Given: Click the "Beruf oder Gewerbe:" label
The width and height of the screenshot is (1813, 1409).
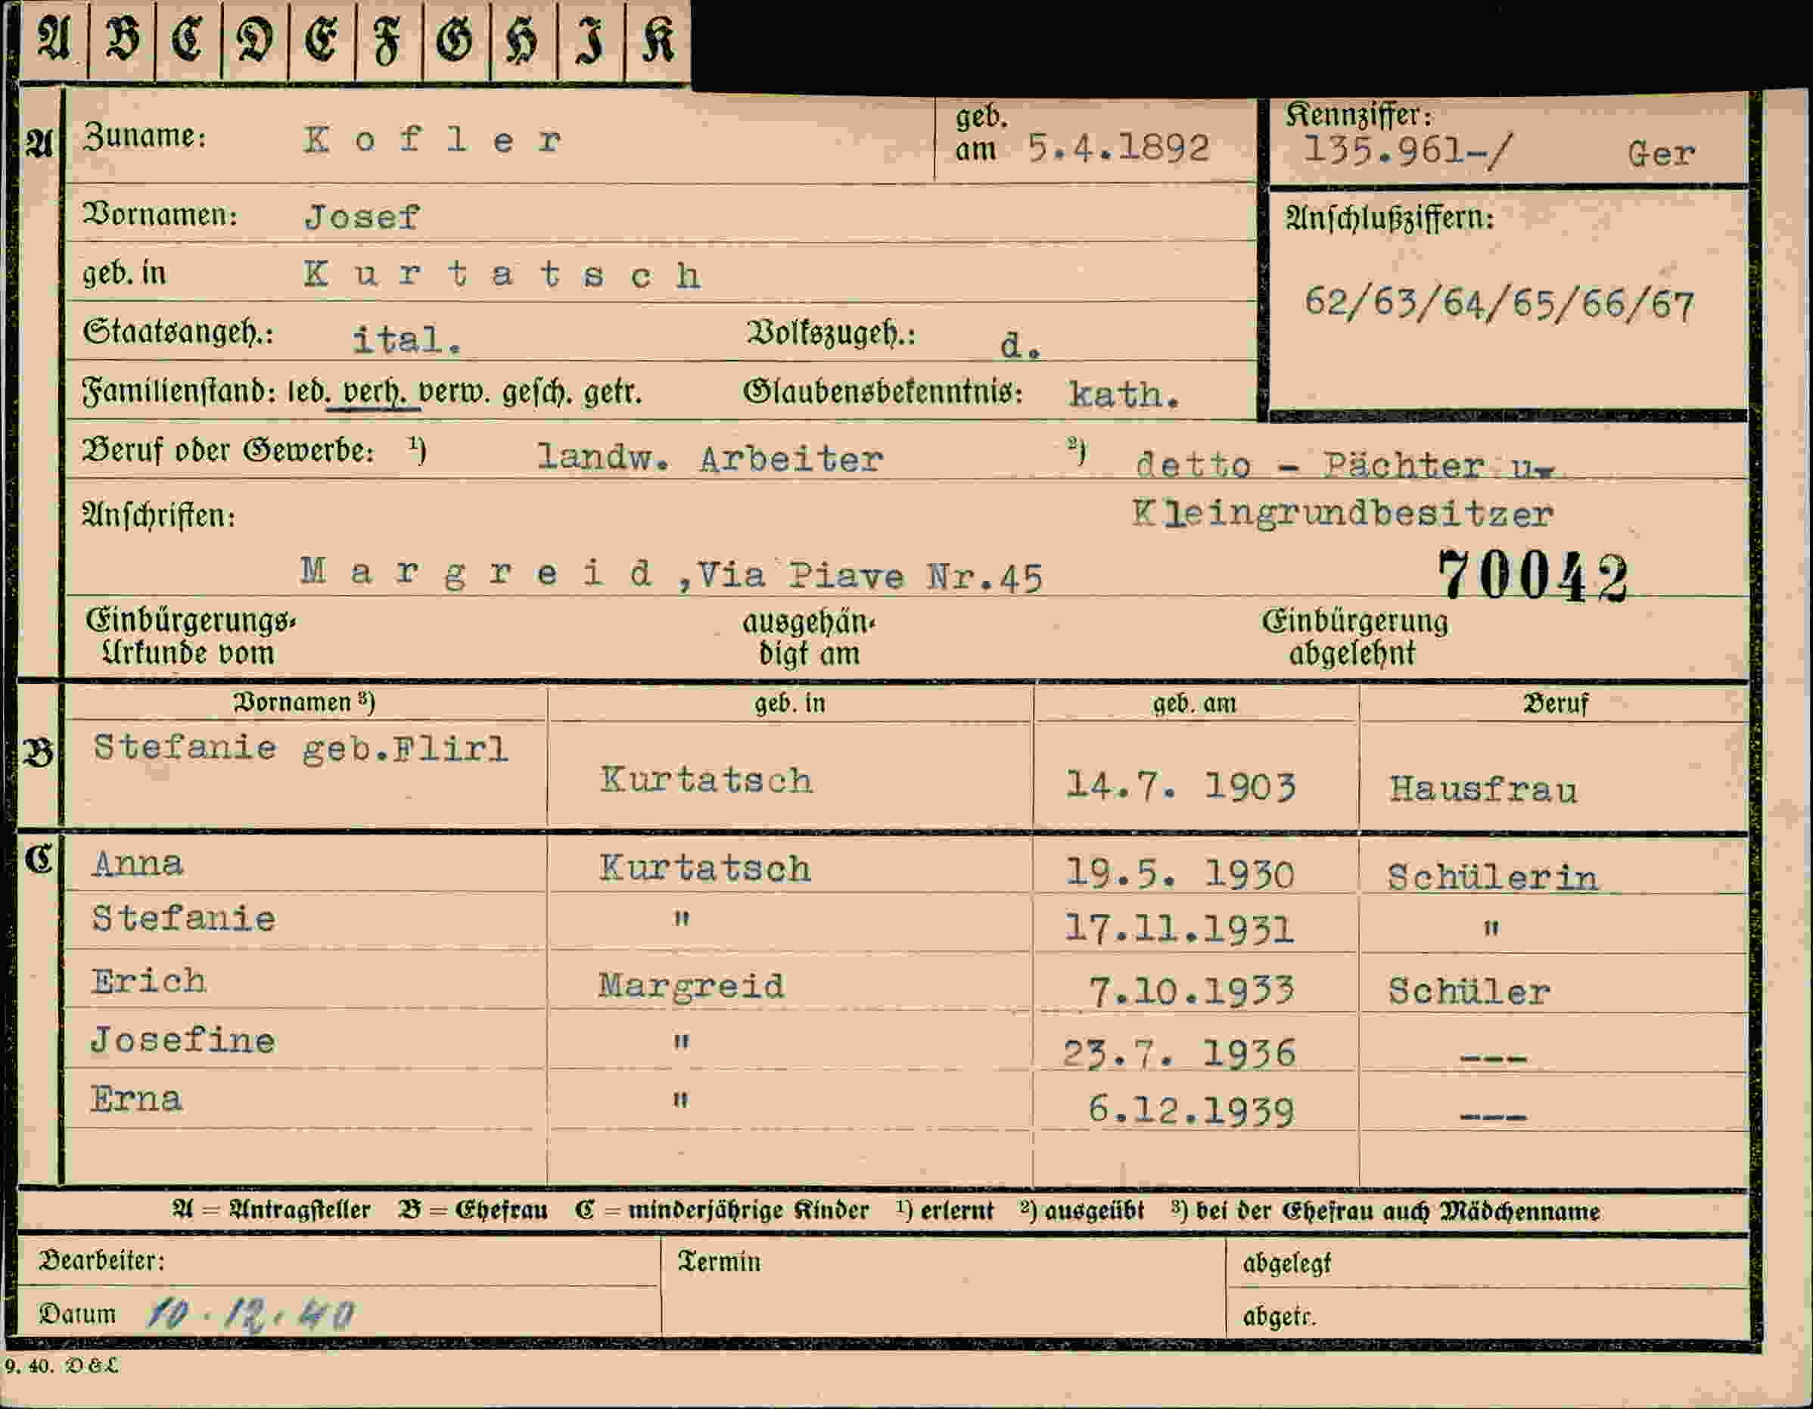Looking at the screenshot, I should [x=229, y=451].
